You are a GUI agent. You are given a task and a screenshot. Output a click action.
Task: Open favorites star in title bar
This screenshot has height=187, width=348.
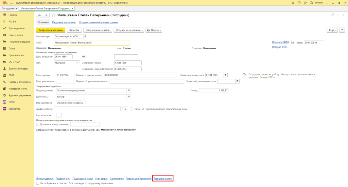[305, 3]
